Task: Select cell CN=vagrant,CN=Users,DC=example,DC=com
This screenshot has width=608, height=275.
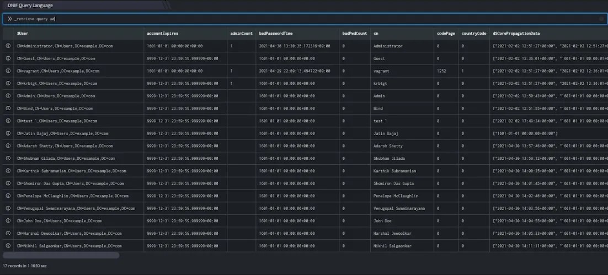Action: 79,71
